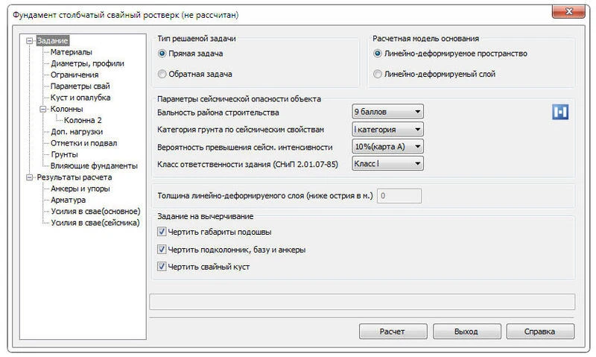Toggle Чертить подколонник, базу и анкеры checkbox
Screen dimensions: 596x357
tap(162, 250)
